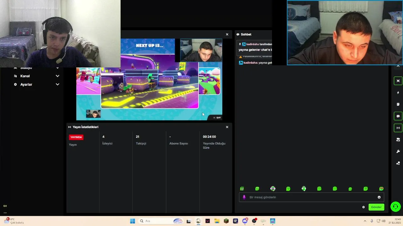Open Valorant icon in taskbar

(x=207, y=221)
